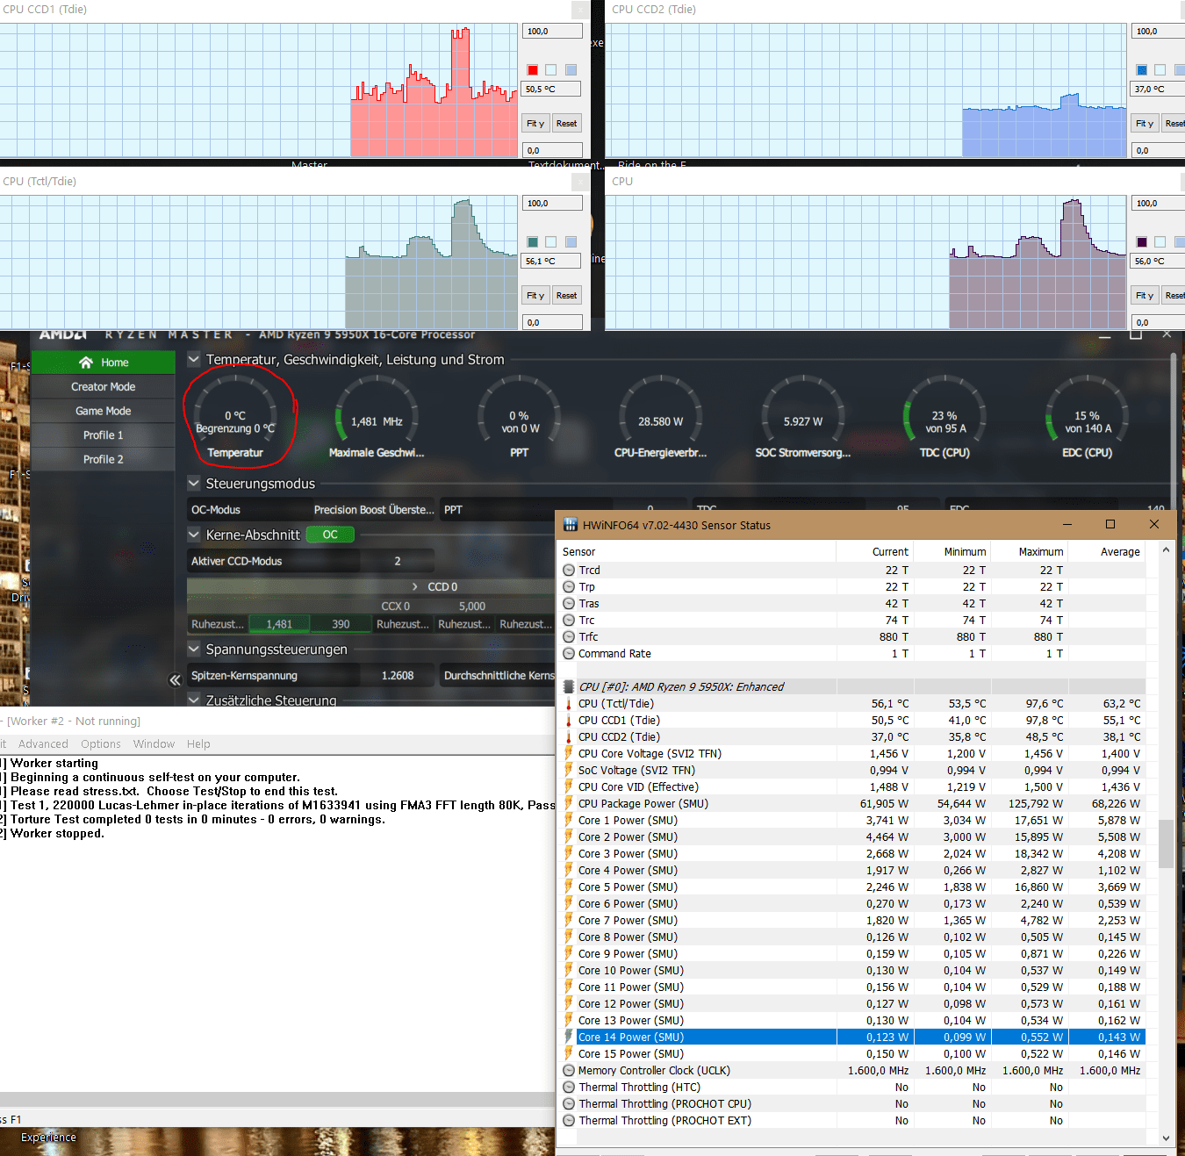Open the Window menu in Prime95
Viewport: 1185px width, 1156px height.
click(x=154, y=743)
